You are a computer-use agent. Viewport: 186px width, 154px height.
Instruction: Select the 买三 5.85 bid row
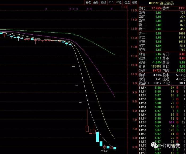[162, 41]
